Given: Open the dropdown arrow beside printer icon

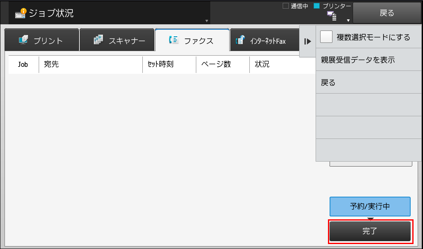Looking at the screenshot, I should coord(348,21).
